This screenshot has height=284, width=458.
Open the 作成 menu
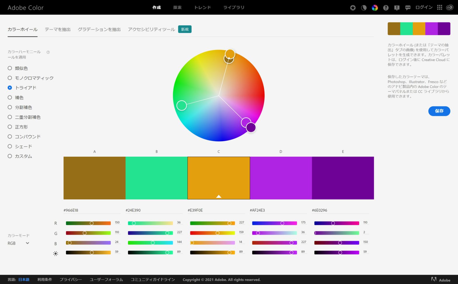(157, 8)
